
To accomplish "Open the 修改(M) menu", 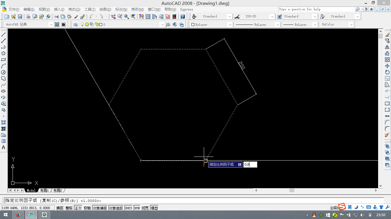I will (x=137, y=9).
